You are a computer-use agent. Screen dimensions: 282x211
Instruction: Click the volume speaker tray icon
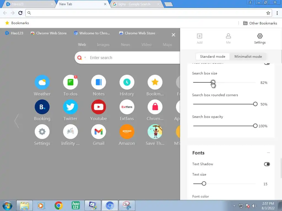pos(254,206)
